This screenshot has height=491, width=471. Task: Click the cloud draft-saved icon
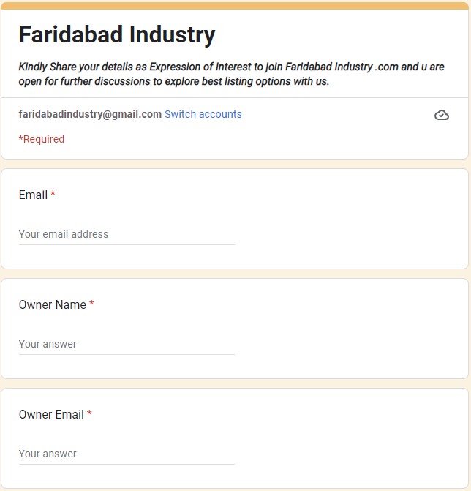pos(442,115)
